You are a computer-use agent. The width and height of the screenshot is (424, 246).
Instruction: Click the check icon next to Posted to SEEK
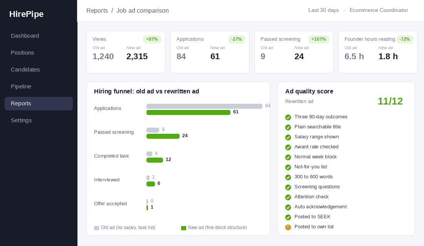[x=288, y=217]
